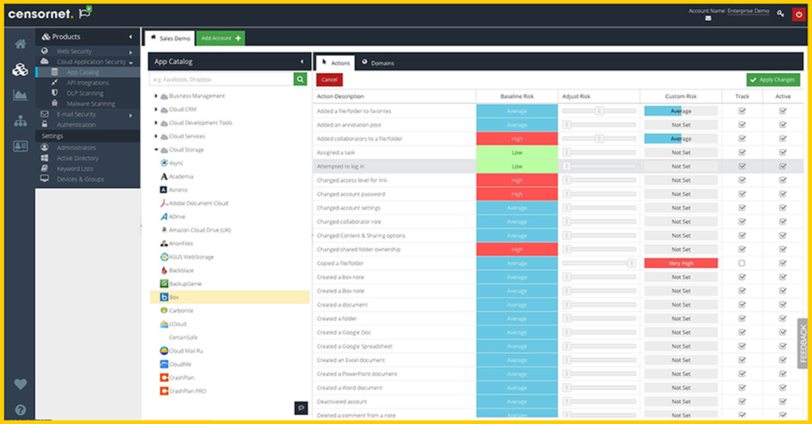Click the green search button in App Catalog
812x424 pixels.
pos(300,79)
